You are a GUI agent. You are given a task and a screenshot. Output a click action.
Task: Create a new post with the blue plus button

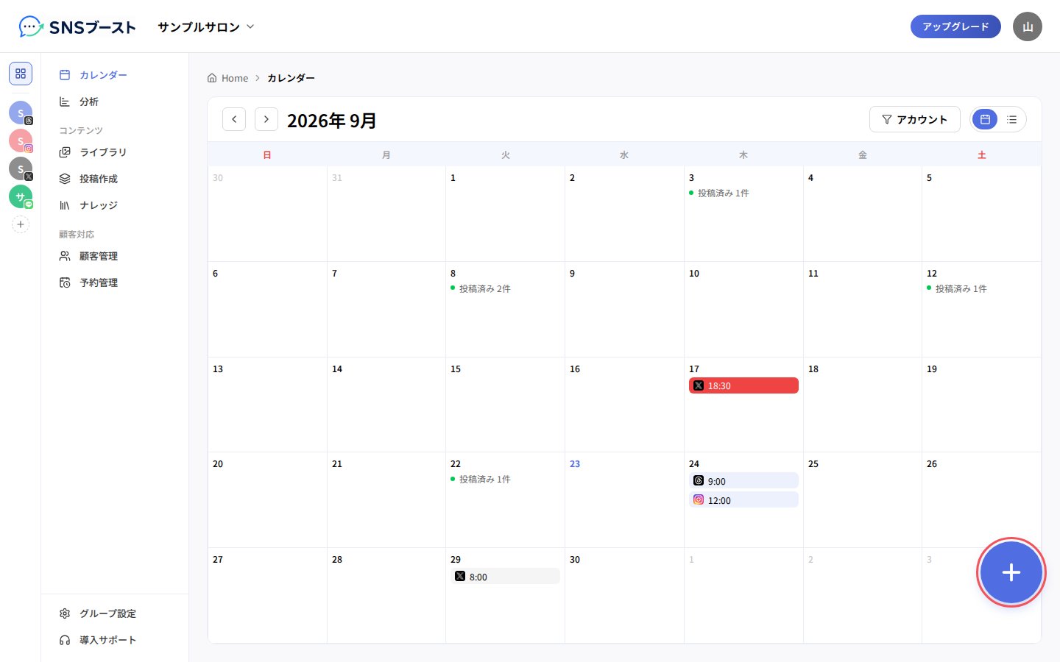tap(1011, 572)
